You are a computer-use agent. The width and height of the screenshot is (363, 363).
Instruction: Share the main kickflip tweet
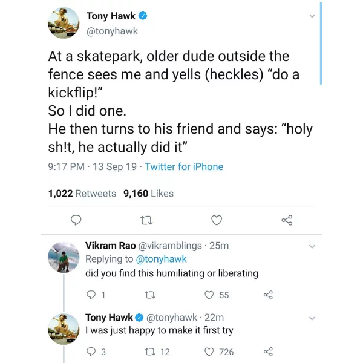pyautogui.click(x=287, y=220)
